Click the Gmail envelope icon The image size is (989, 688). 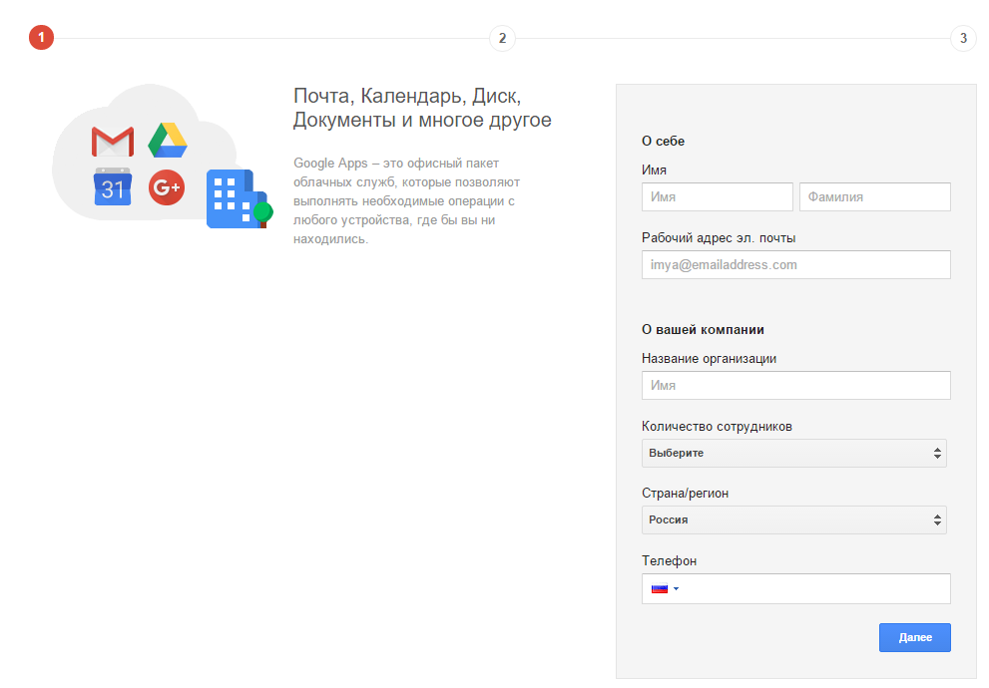coord(112,142)
